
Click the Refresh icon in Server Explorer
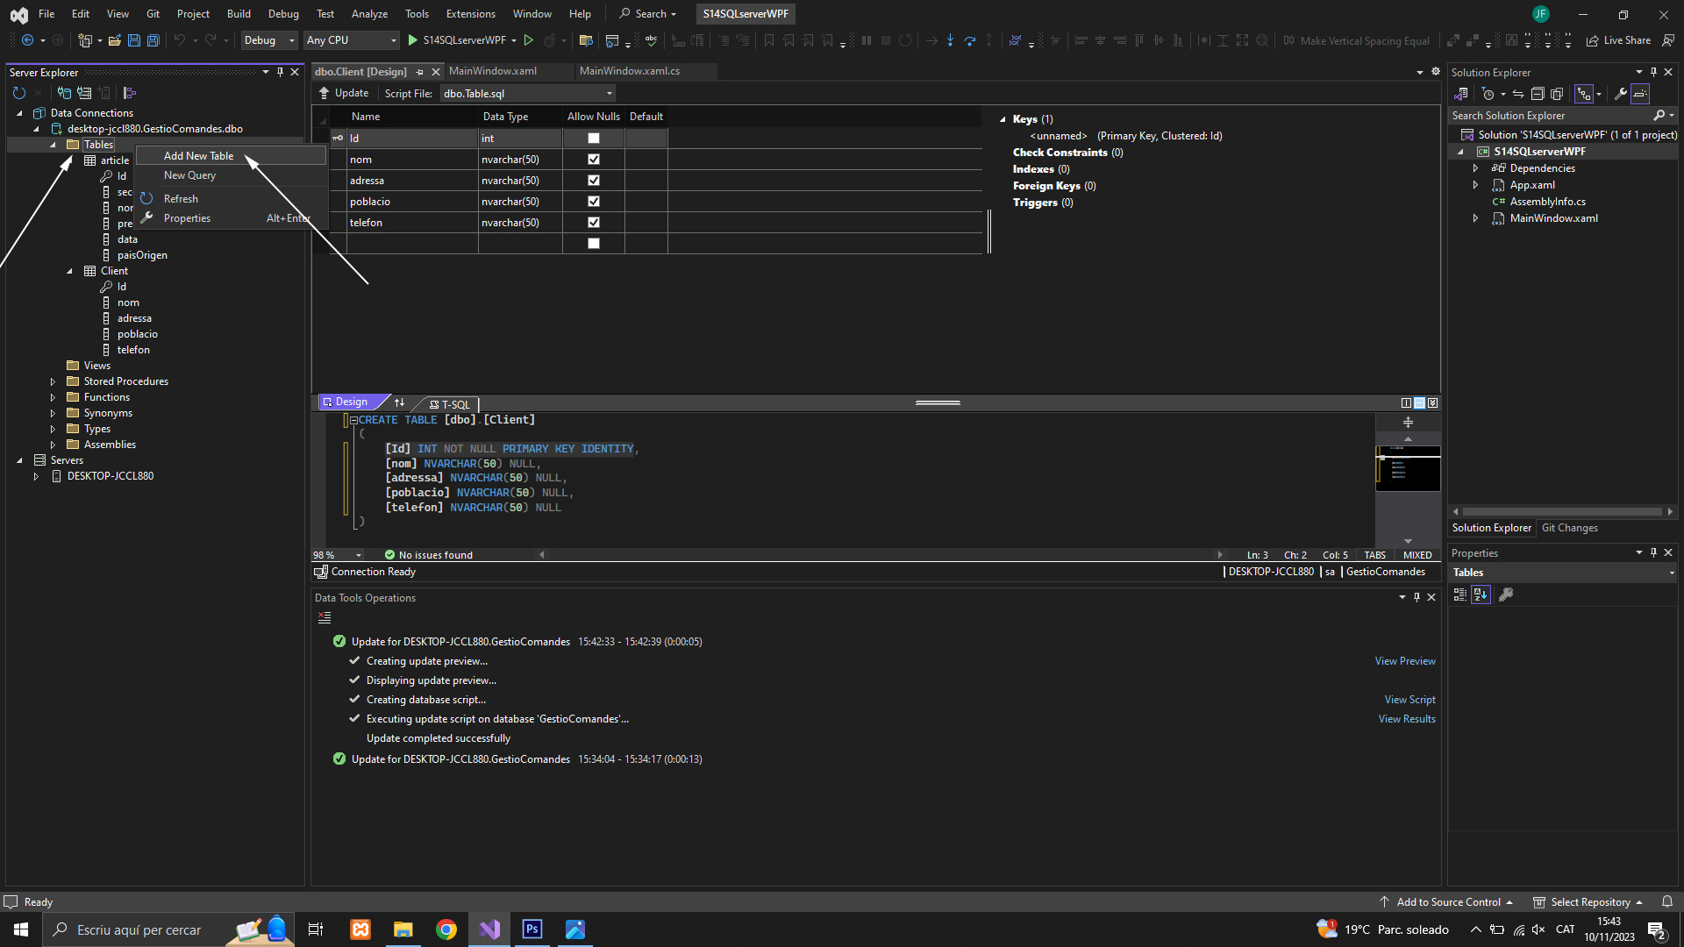click(x=19, y=93)
